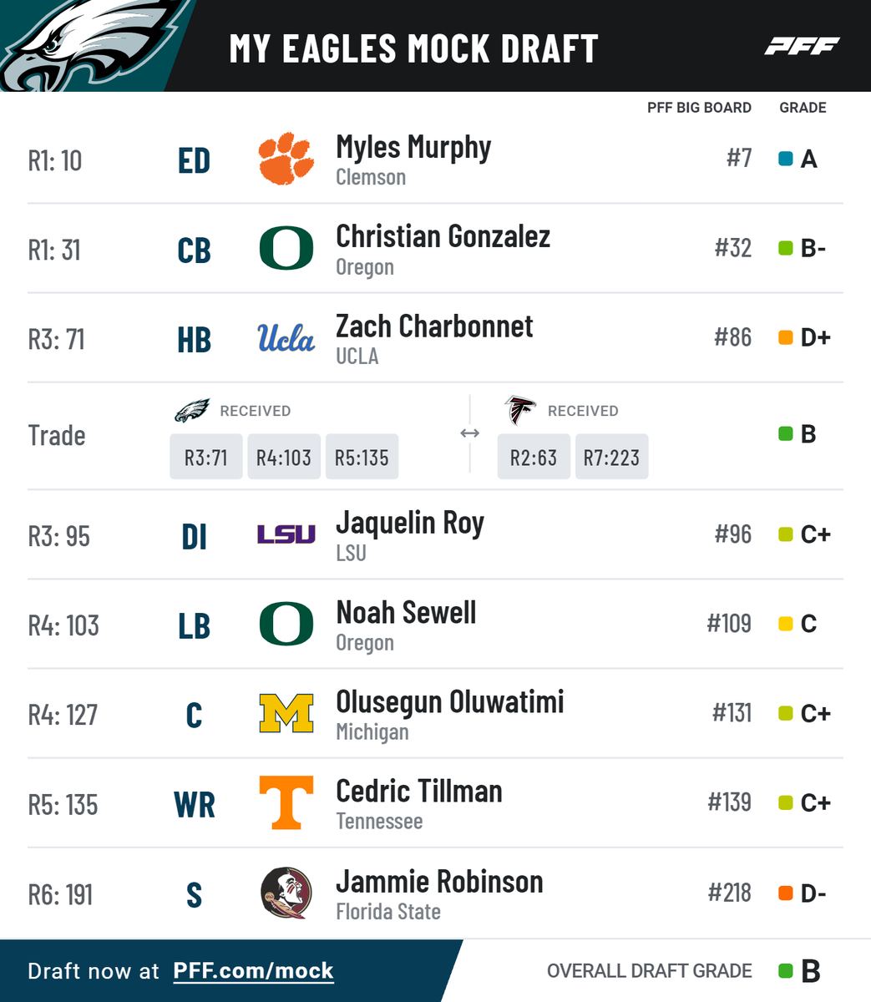Click the R7:223 traded pick chip
871x1002 pixels.
pos(611,458)
